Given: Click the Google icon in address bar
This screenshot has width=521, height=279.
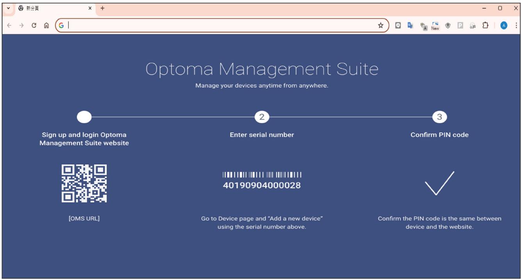Looking at the screenshot, I should 62,25.
